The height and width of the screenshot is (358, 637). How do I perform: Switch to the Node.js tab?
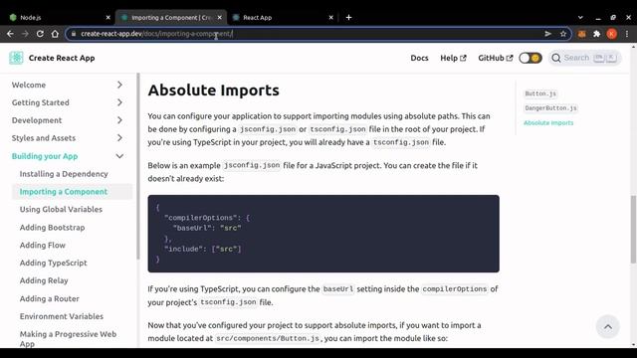pos(60,18)
